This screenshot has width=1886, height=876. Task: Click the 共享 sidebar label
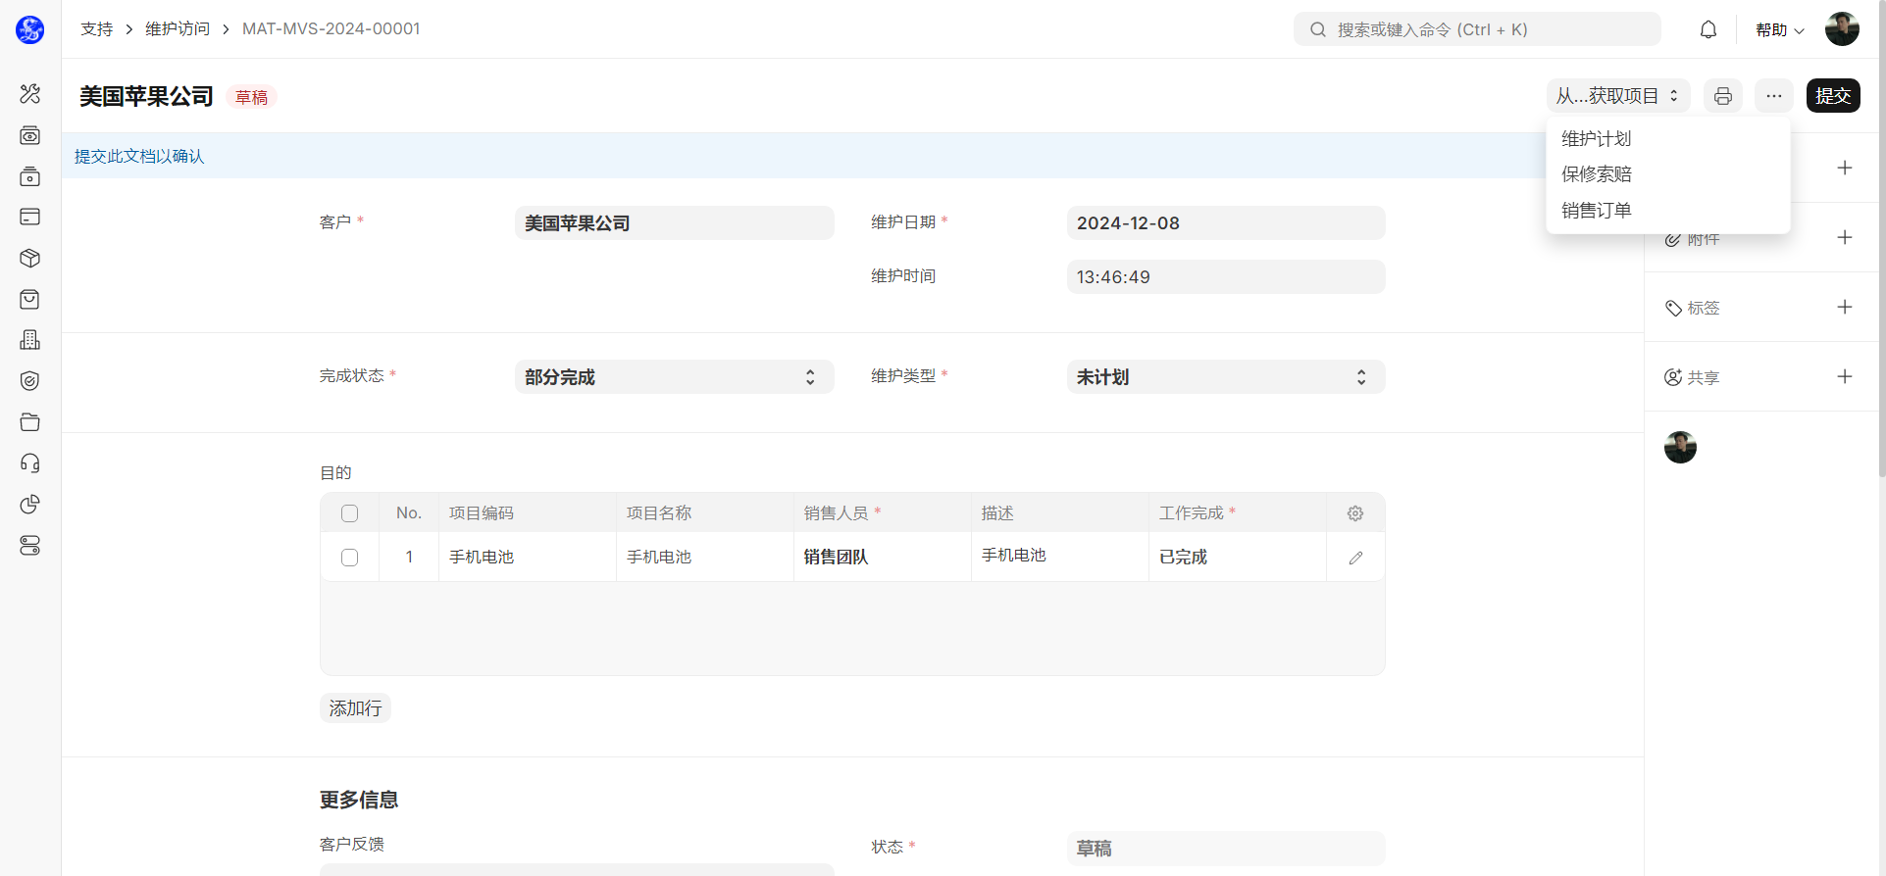(x=1704, y=377)
